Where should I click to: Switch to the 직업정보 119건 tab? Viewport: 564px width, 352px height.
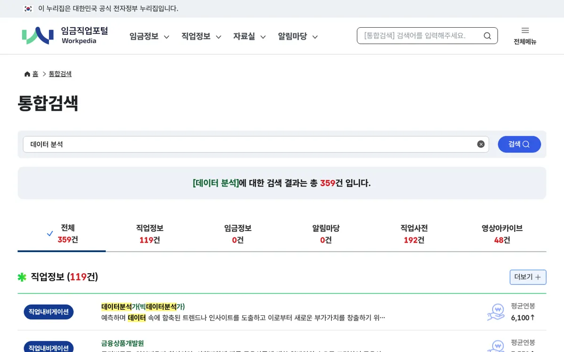click(149, 234)
